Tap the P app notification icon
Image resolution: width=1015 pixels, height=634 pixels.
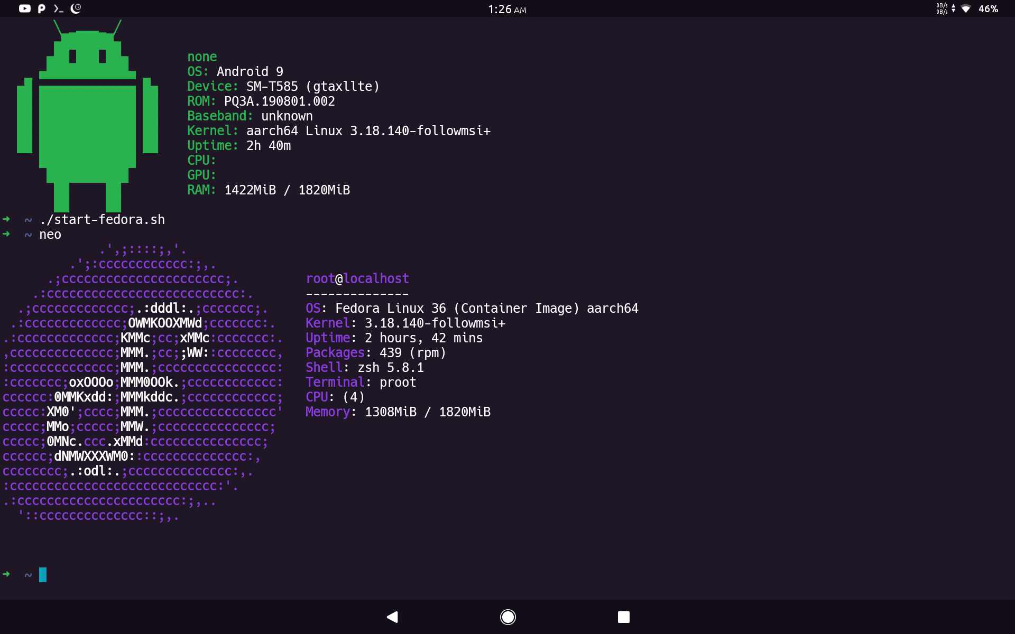42,8
